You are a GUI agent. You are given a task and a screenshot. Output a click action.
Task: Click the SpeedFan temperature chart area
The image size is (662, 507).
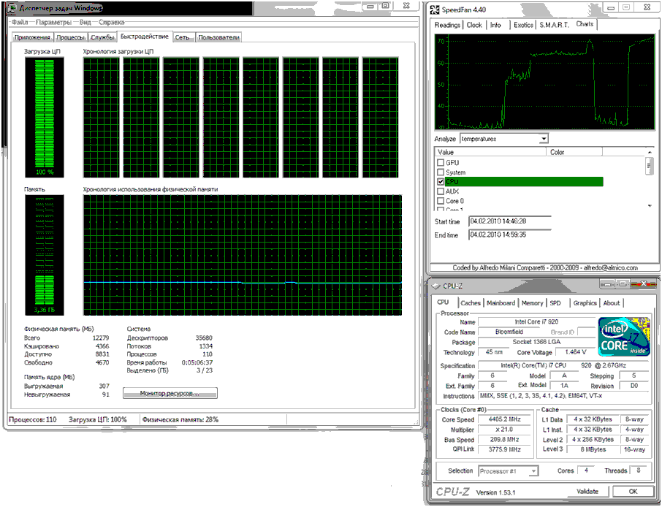[x=544, y=82]
